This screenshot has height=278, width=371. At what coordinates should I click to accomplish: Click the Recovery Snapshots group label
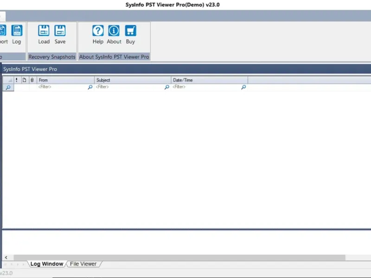coord(52,57)
